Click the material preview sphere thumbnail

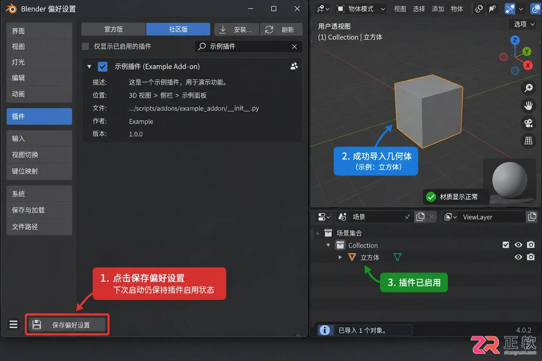(510, 180)
